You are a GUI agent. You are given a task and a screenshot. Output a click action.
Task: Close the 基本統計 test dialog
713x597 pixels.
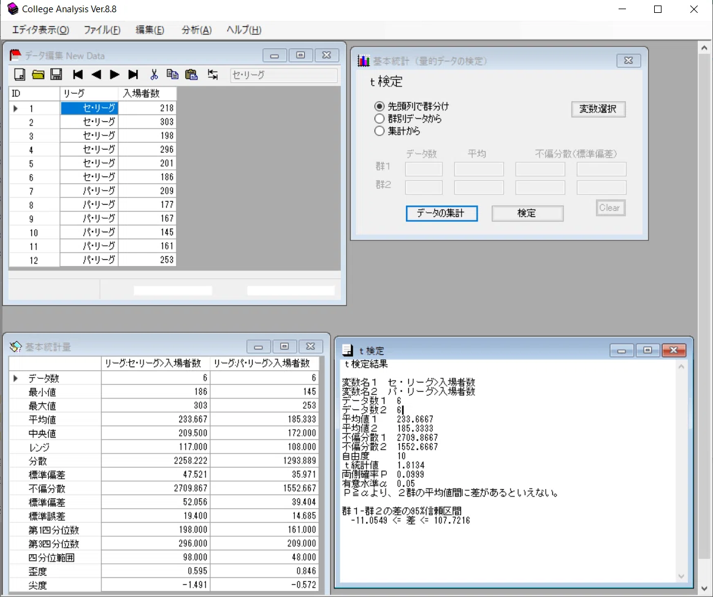pos(628,61)
